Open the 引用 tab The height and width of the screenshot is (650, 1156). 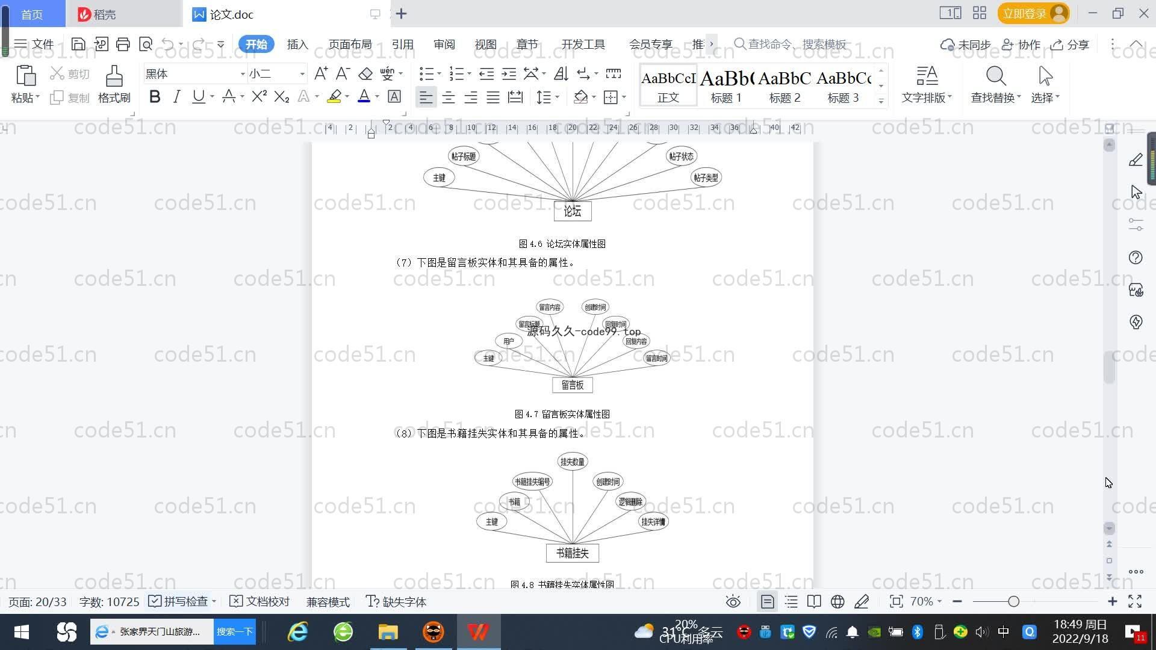click(402, 44)
